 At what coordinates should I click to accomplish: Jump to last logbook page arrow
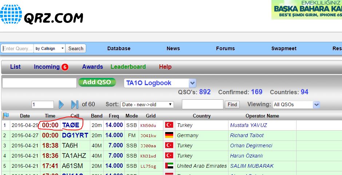(x=75, y=104)
